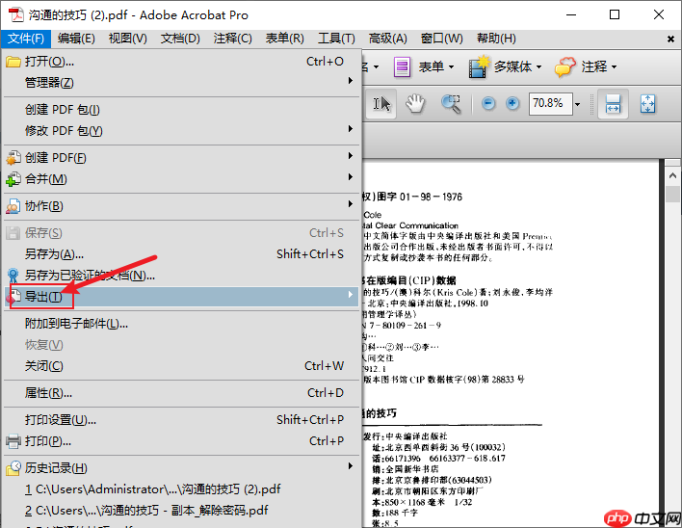The height and width of the screenshot is (528, 682).
Task: Choose 创建 PDF 包(I) menu entry
Action: pos(181,110)
